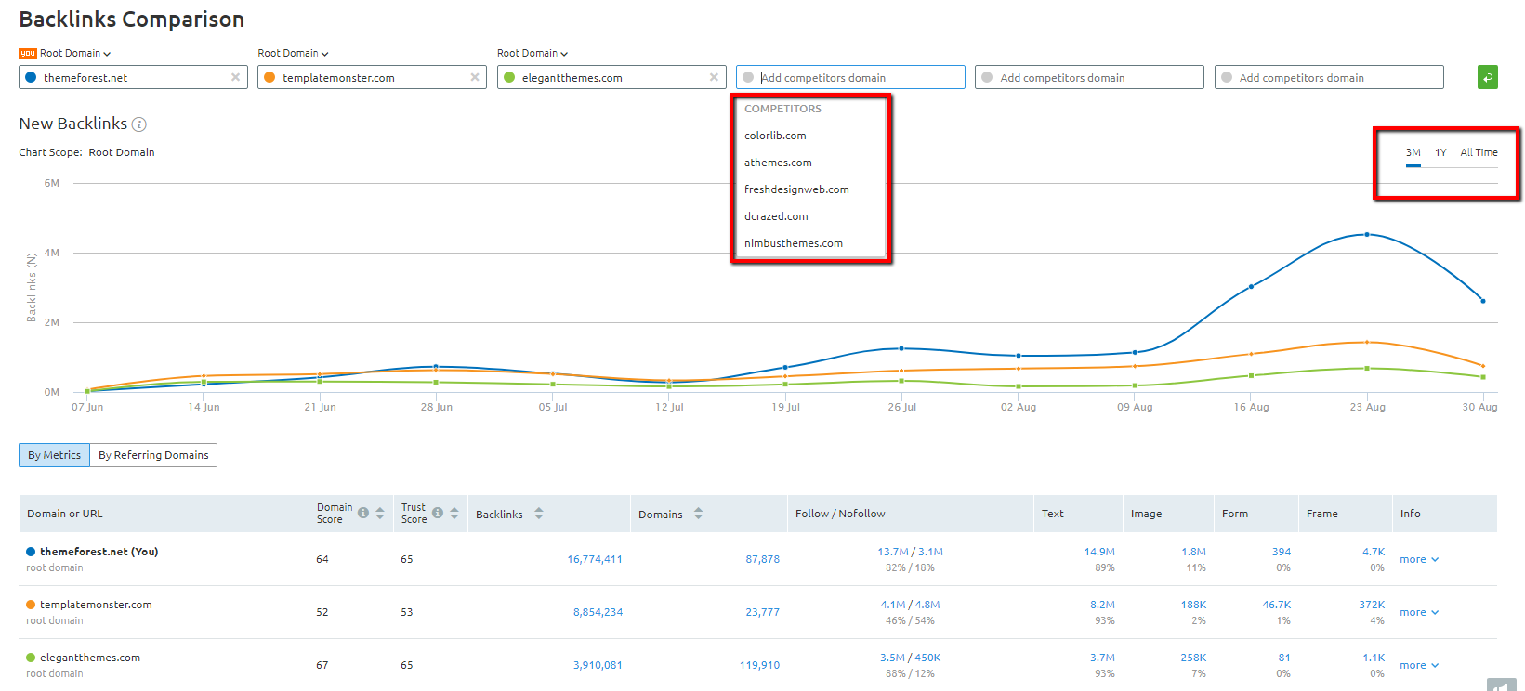The height and width of the screenshot is (691, 1525).
Task: Click the 23 Aug peak point on blue line
Action: pyautogui.click(x=1367, y=235)
